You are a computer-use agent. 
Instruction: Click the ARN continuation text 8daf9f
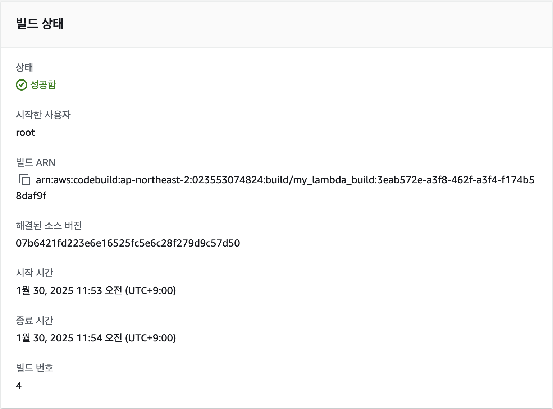click(31, 196)
